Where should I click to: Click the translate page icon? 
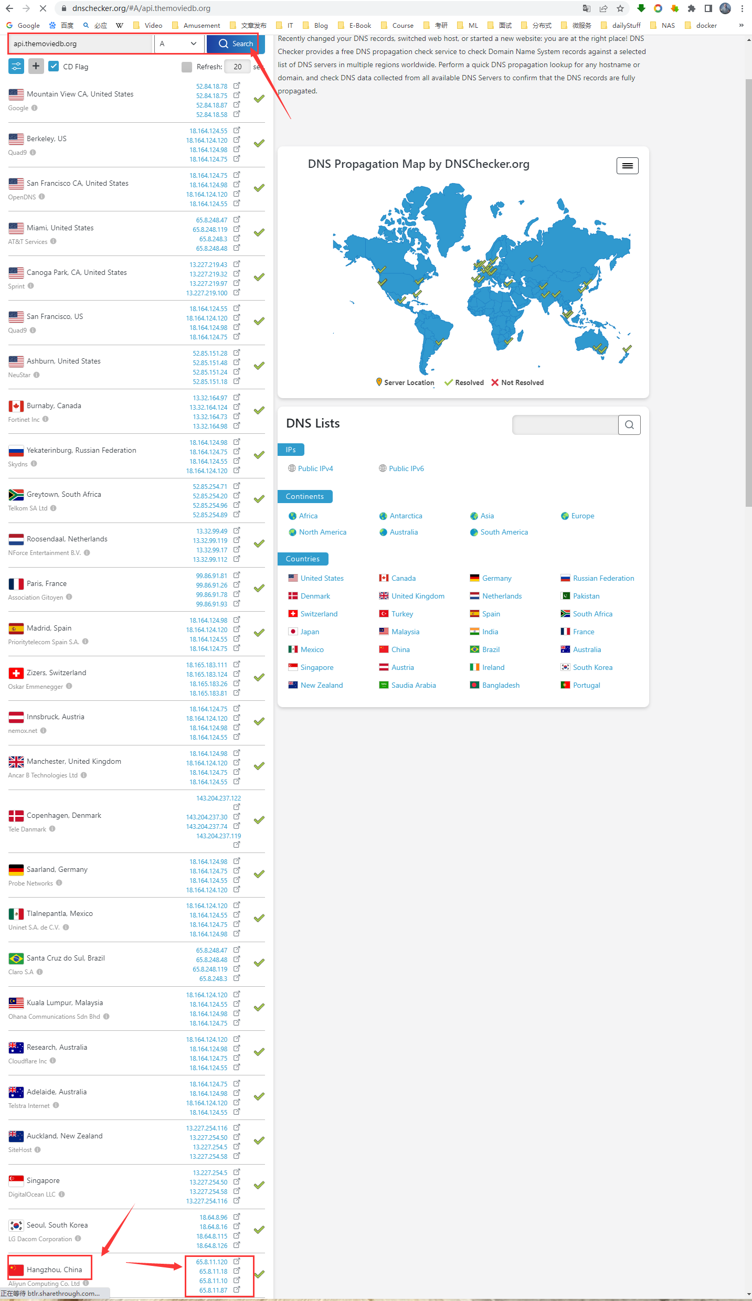587,8
